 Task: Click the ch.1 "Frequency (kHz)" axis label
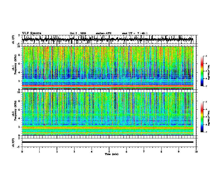pyautogui.click(x=15, y=64)
